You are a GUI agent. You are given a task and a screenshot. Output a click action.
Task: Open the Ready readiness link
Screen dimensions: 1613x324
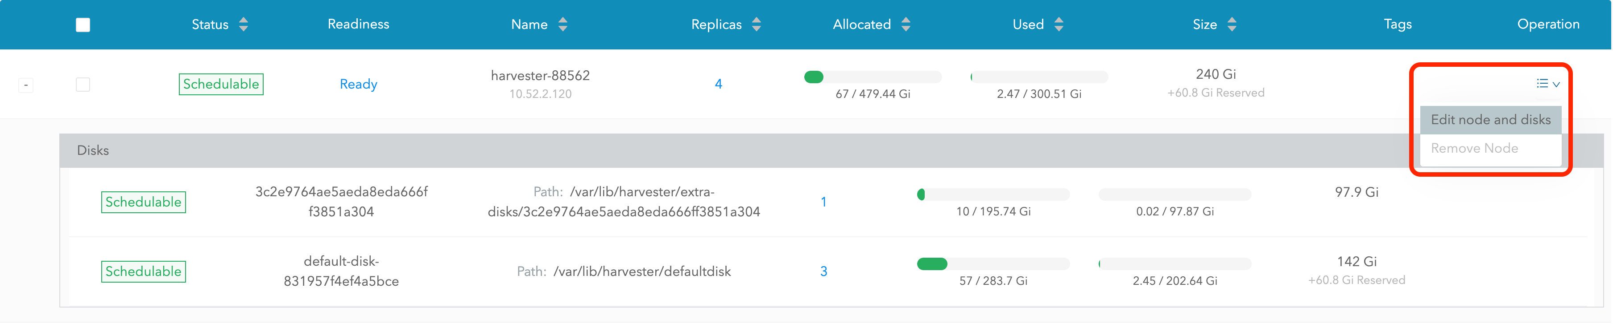click(358, 84)
